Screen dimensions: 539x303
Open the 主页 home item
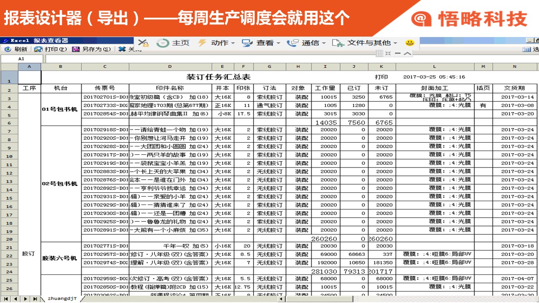click(x=173, y=43)
